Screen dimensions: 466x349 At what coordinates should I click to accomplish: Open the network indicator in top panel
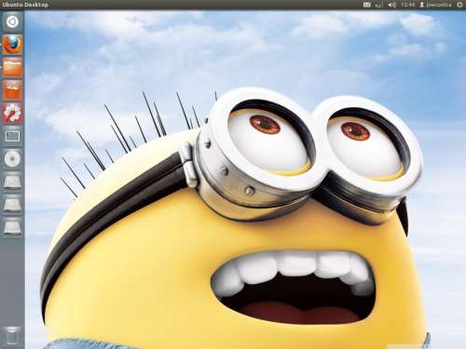click(378, 5)
